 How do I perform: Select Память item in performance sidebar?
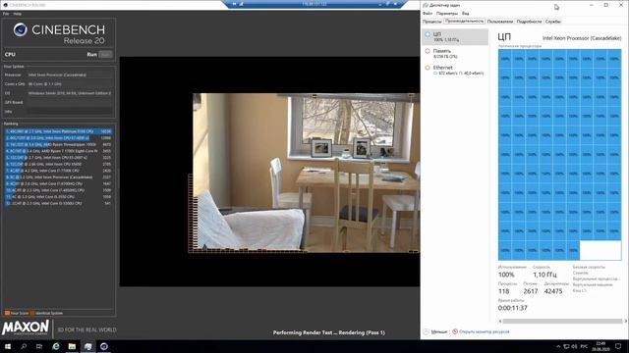coord(455,54)
